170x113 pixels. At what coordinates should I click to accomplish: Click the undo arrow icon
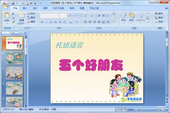[17, 3]
